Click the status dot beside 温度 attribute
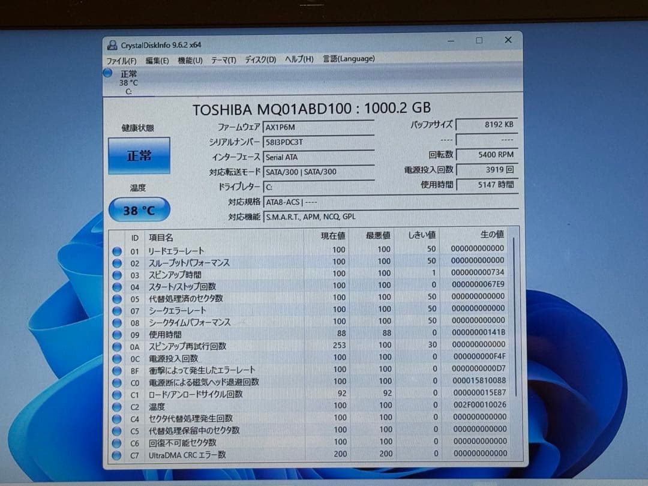 coord(116,406)
